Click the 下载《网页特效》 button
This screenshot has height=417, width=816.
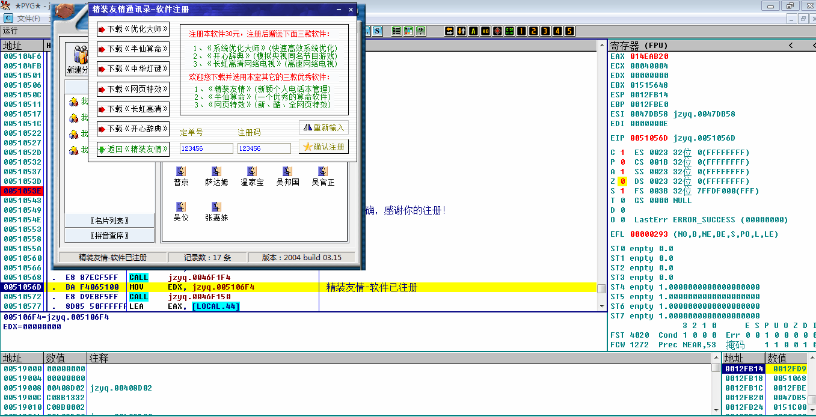tap(133, 89)
